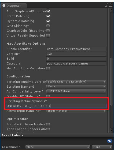The width and height of the screenshot is (114, 150).
Task: Open Scripting Backend Mono dropdown
Action: 76,87
